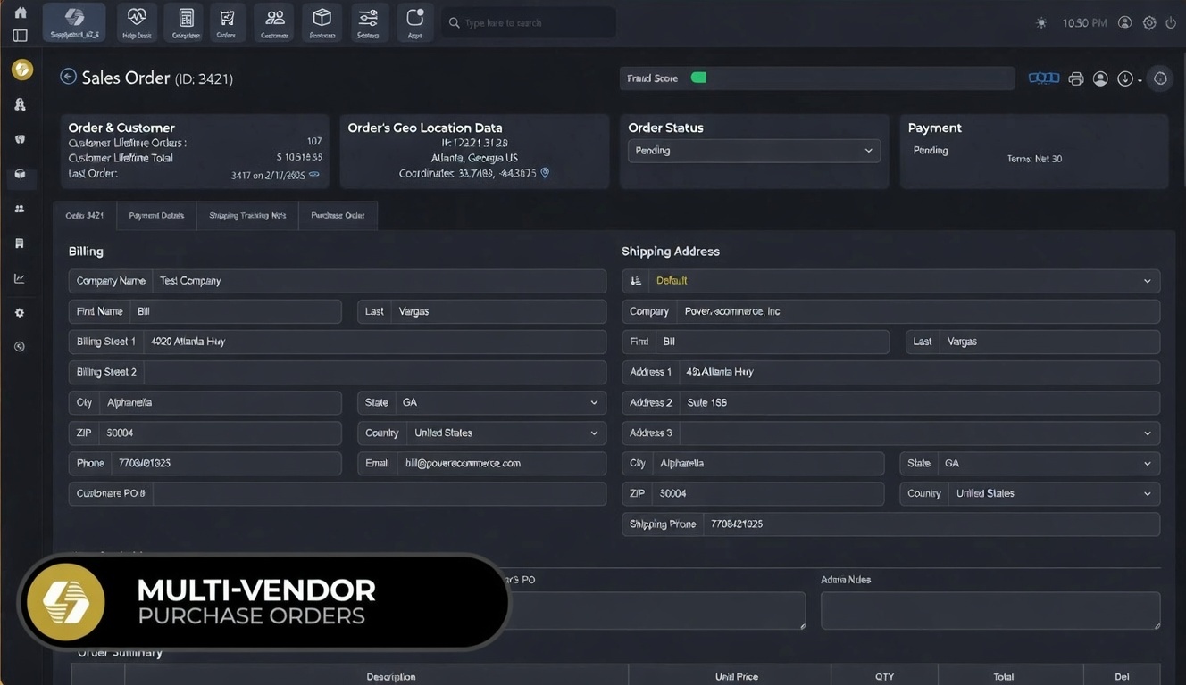Open the Help Desk module
This screenshot has width=1186, height=685.
(137, 22)
